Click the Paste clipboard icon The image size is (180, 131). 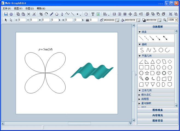23,14
